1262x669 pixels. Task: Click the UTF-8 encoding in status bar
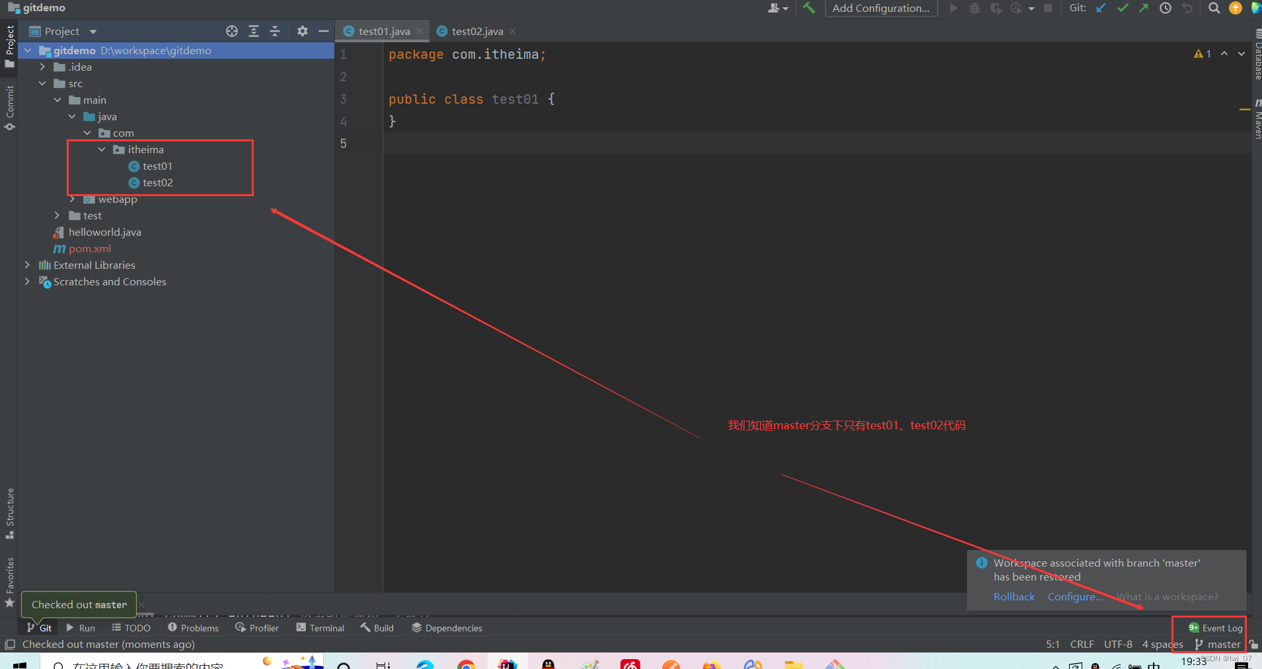[x=1118, y=645]
